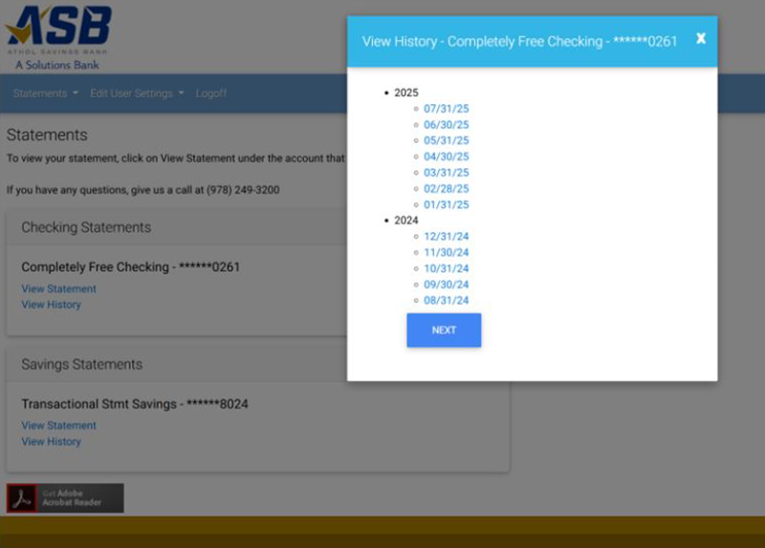Close the View History dialog
The image size is (765, 548).
(x=701, y=39)
